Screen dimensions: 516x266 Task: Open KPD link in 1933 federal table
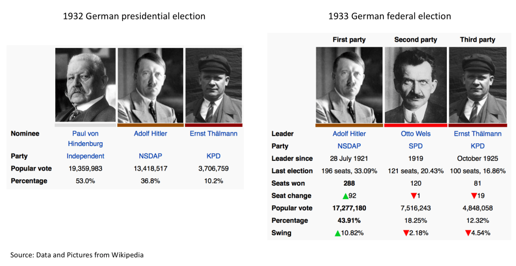[x=477, y=146]
